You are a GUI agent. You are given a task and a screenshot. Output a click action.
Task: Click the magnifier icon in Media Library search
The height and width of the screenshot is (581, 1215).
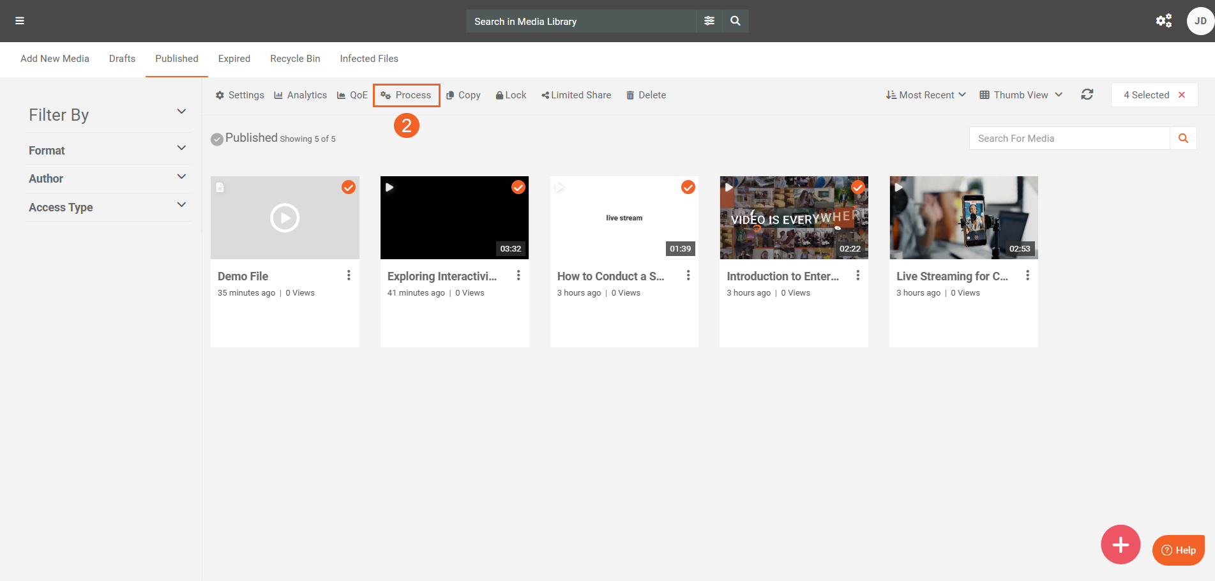736,21
